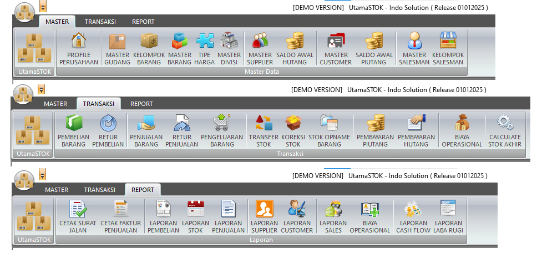Open Cetak Surat Jalan
542x258 pixels.
pyautogui.click(x=78, y=217)
